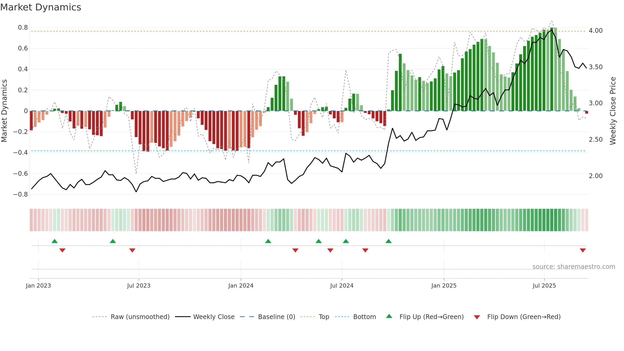
Task: Click the Jul 2025 x-axis label
Action: pyautogui.click(x=544, y=285)
